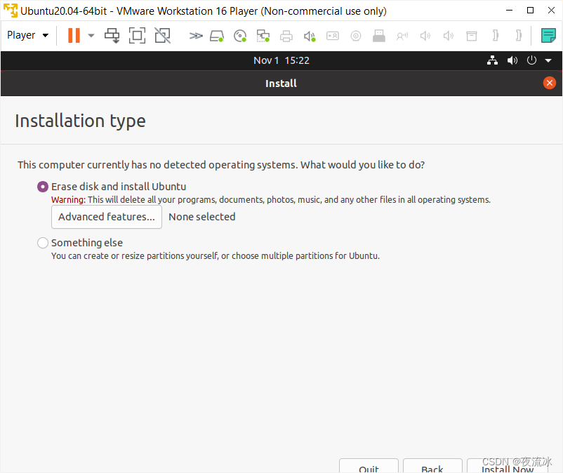Open the green notes icon in the toolbar
Screen dimensions: 563x473
[548, 36]
